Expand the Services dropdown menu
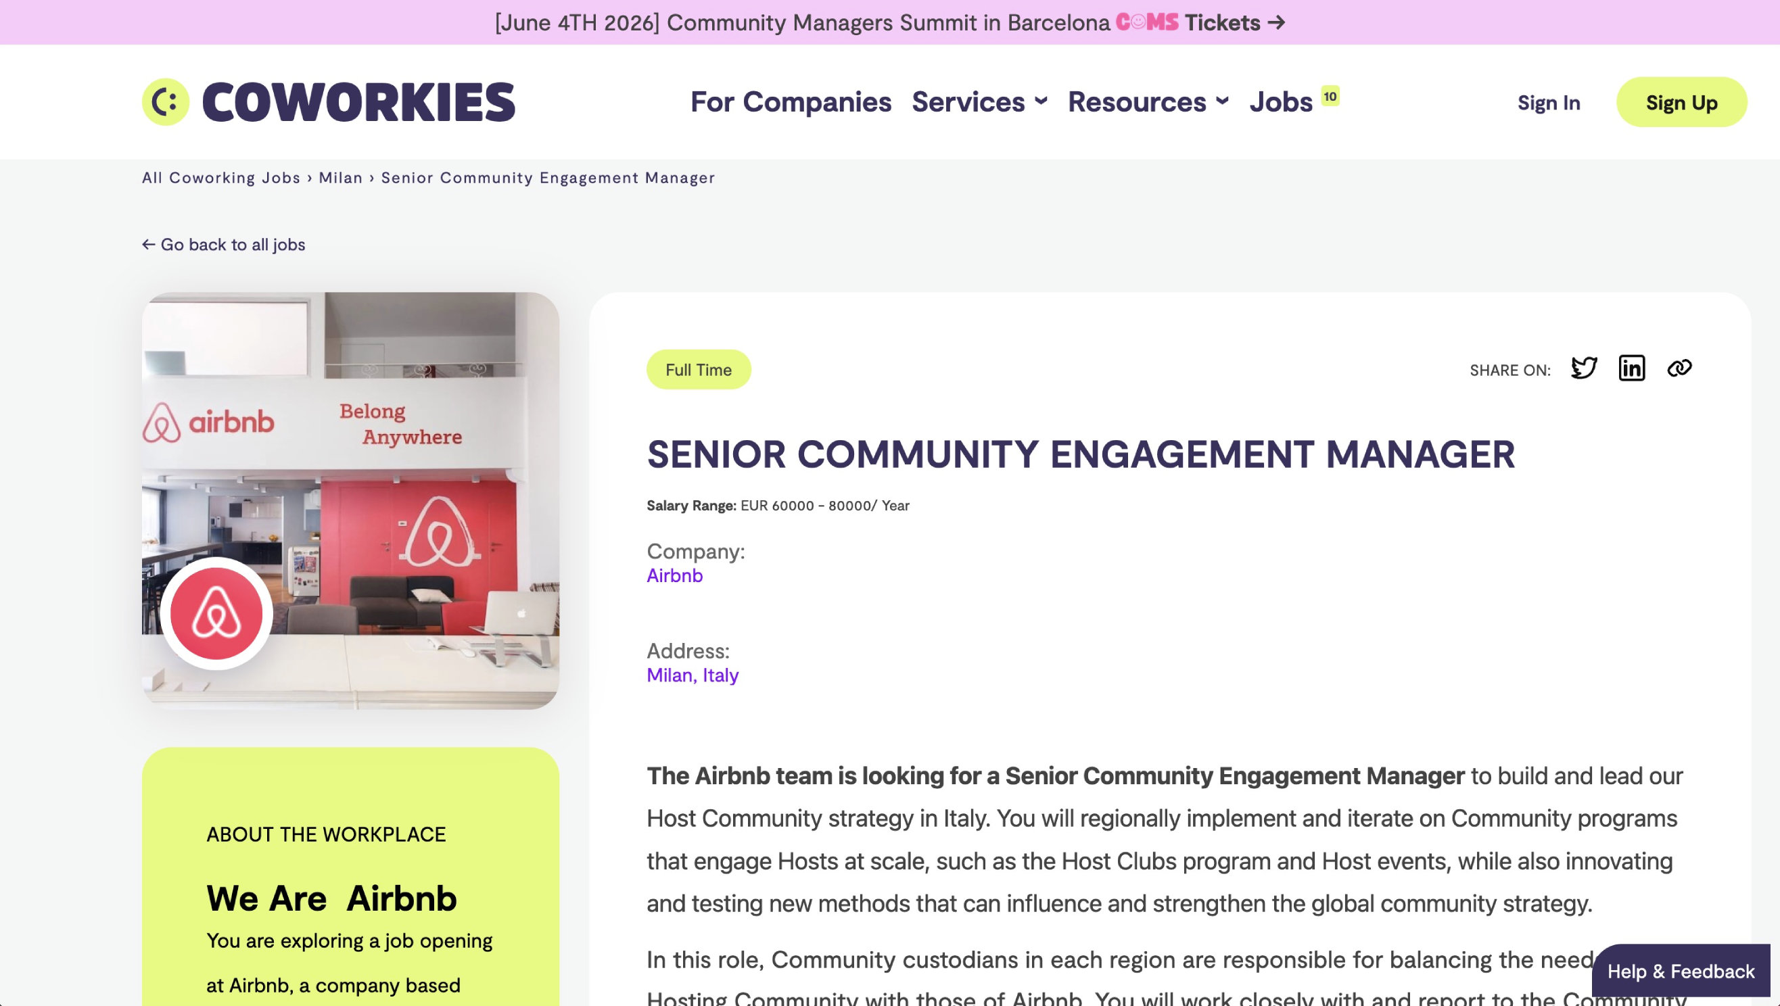 tap(979, 102)
